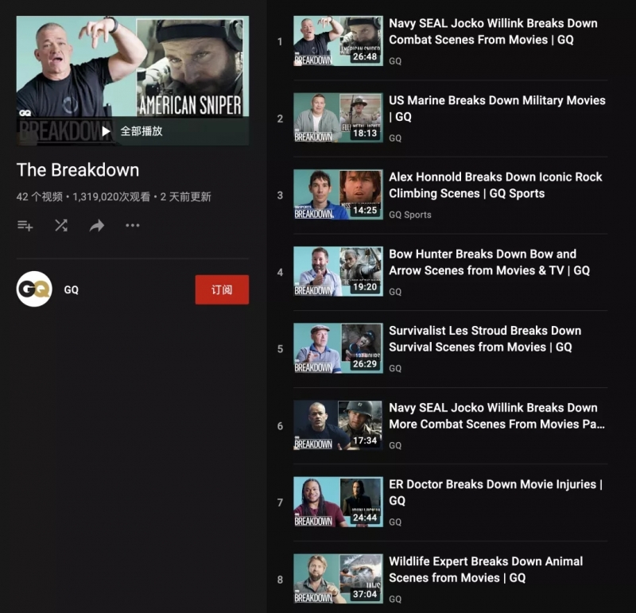Open the 37:04 Wildlife Expert video thumbnail
This screenshot has width=636, height=613.
point(339,579)
